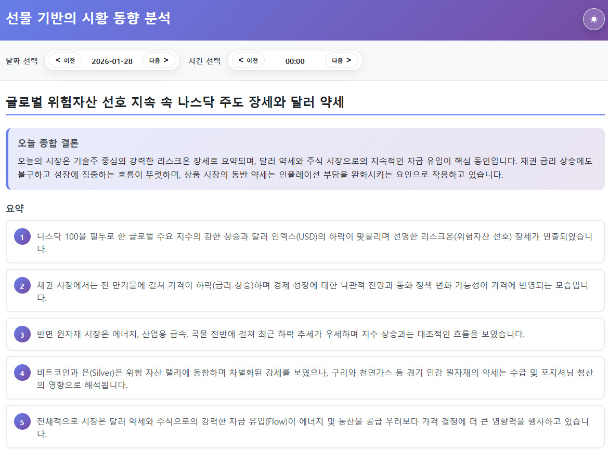Toggle the light/dark theme sun icon
Screen dimensions: 608x450
593,19
